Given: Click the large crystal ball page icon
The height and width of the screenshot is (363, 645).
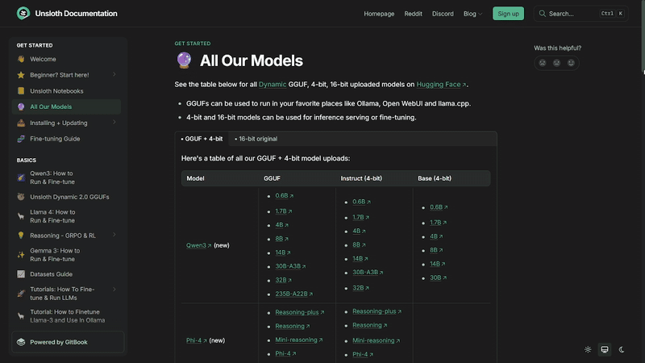Looking at the screenshot, I should (184, 60).
